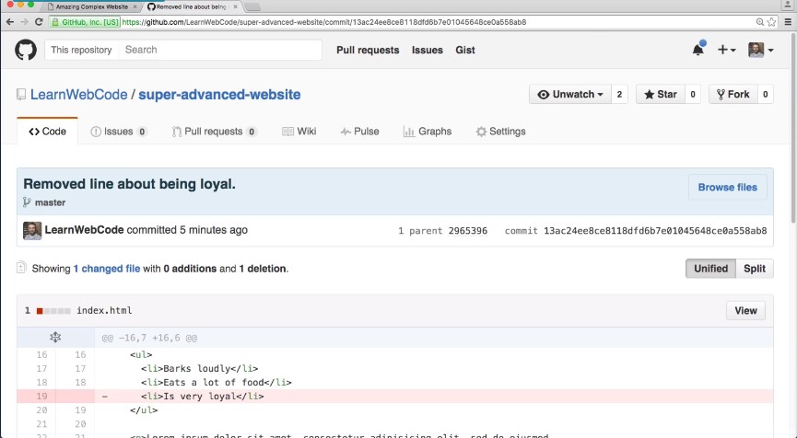
Task: Click the browser back arrow
Action: point(9,21)
